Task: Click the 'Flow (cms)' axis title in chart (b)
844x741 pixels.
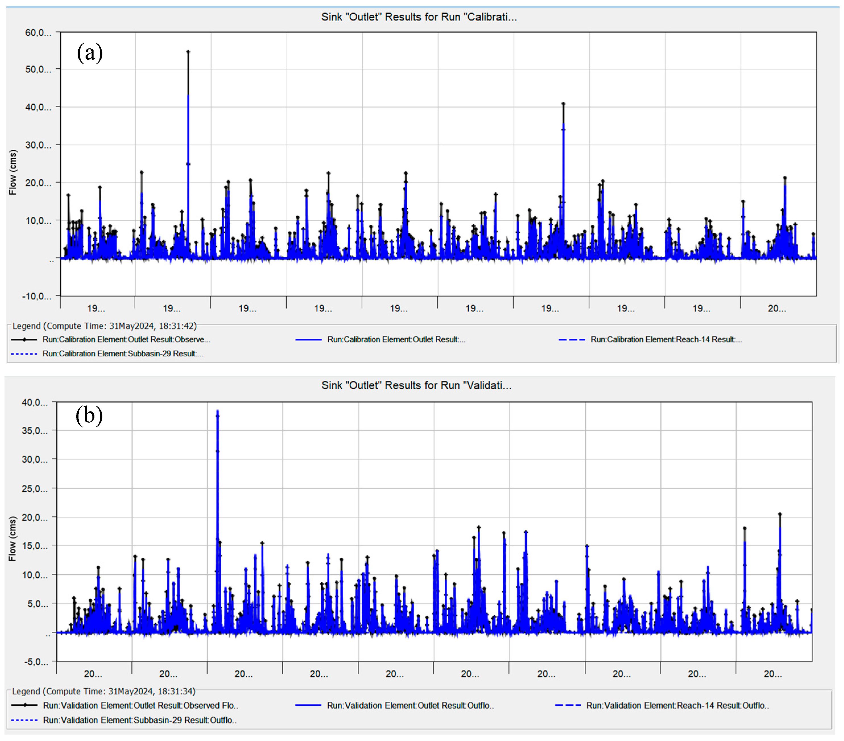Action: pyautogui.click(x=13, y=538)
